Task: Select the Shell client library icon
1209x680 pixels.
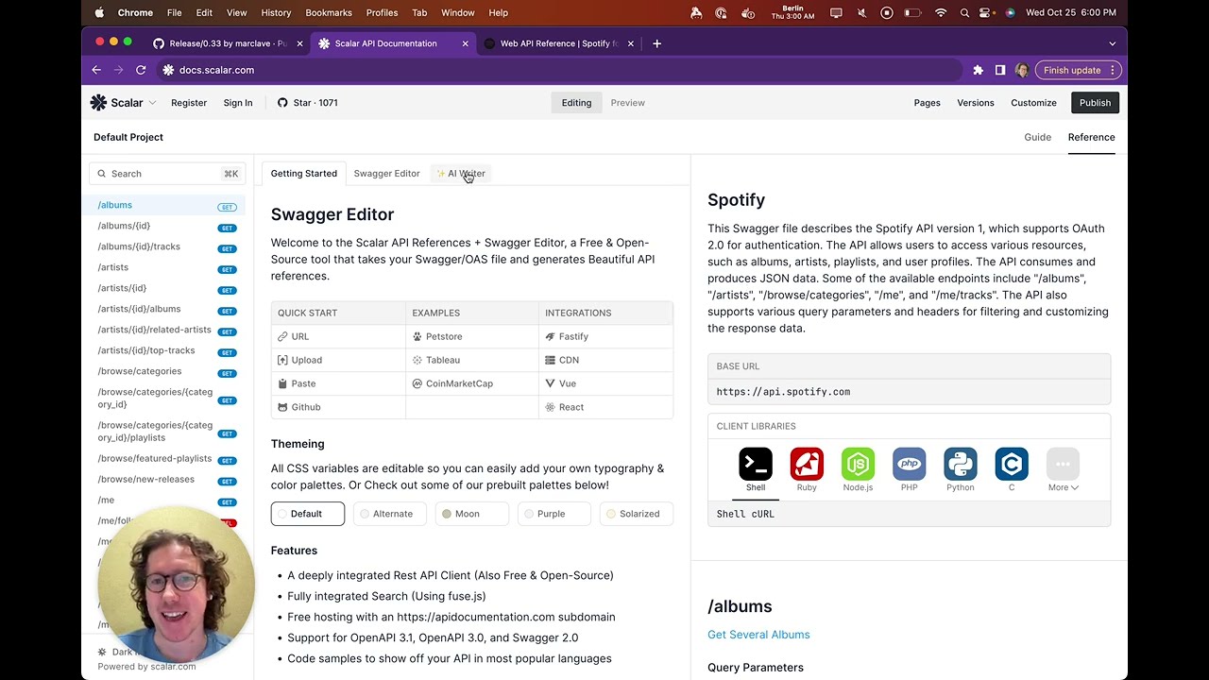Action: tap(756, 464)
